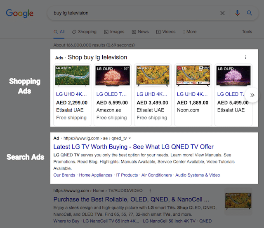Expand the ad URL dropdown arrow
This screenshot has height=228, width=264.
point(130,139)
